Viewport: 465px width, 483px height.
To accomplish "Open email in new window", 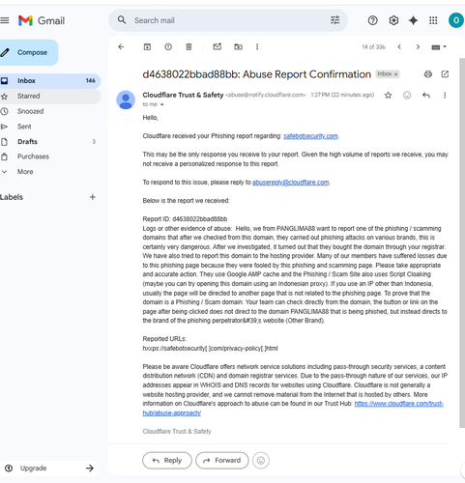I will 445,74.
